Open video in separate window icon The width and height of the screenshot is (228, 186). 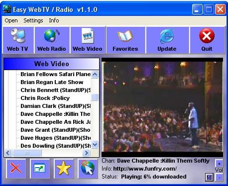(40, 169)
